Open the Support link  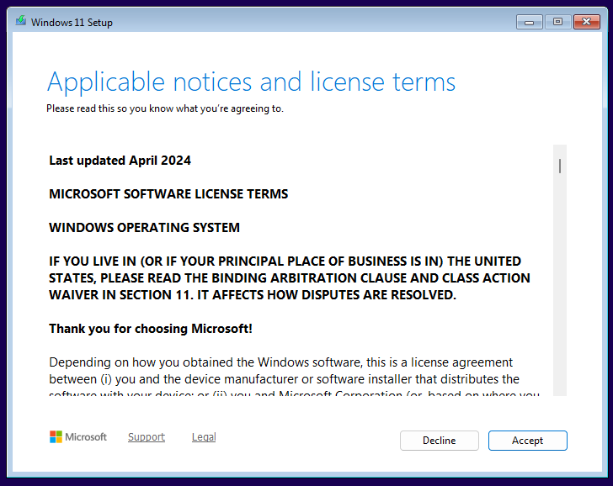[x=147, y=437]
